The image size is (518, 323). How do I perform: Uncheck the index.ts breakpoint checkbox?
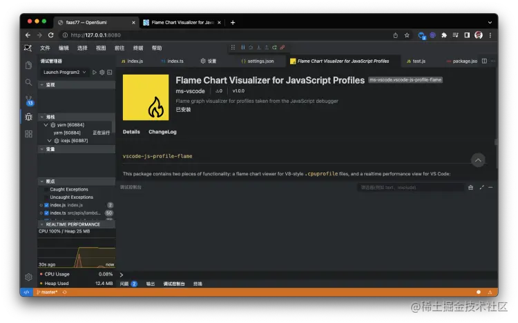pyautogui.click(x=46, y=213)
